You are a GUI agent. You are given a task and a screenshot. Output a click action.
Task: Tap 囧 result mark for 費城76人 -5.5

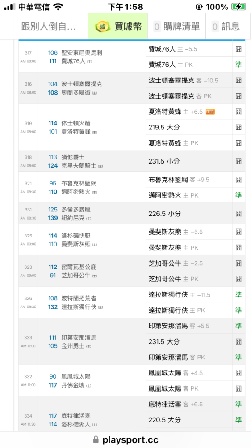[x=238, y=49]
